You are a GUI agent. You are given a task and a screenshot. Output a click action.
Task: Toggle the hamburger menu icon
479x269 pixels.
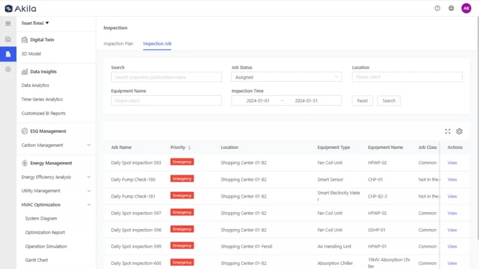point(8,23)
